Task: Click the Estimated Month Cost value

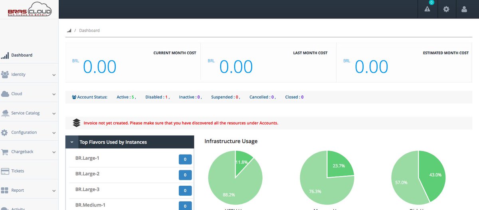Action: coord(371,67)
